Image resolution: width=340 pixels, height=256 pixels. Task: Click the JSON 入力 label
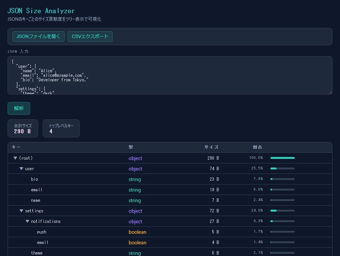pos(18,52)
